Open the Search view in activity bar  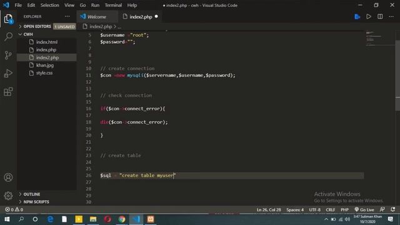click(8, 36)
